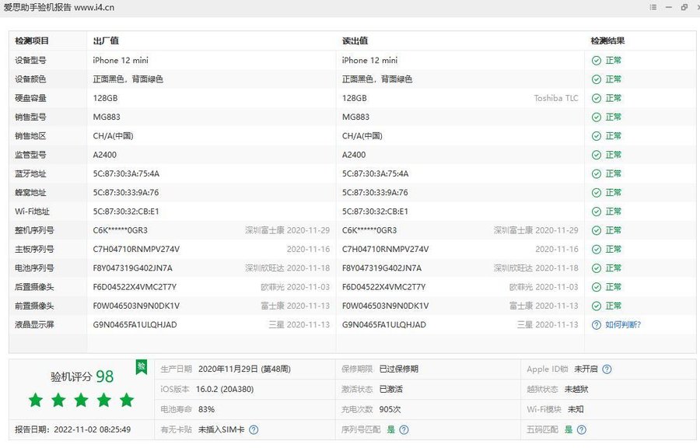Viewport: 700px width, 448px height.
Task: Click 生产日期 value 2020年11月29日 (第48周)
Action: click(x=244, y=369)
